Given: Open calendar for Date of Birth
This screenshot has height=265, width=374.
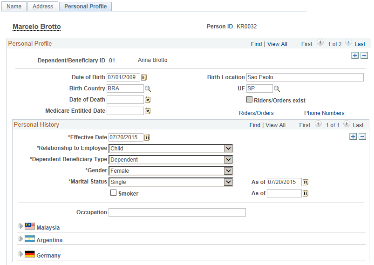Looking at the screenshot, I should click(144, 77).
